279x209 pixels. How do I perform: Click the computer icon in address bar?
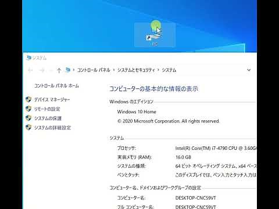(x=67, y=70)
